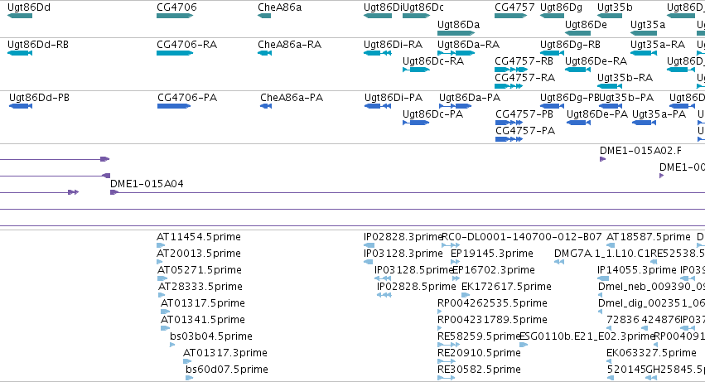This screenshot has height=382, width=705.
Task: Select the EK172617.5prime EST marker
Action: point(466,295)
